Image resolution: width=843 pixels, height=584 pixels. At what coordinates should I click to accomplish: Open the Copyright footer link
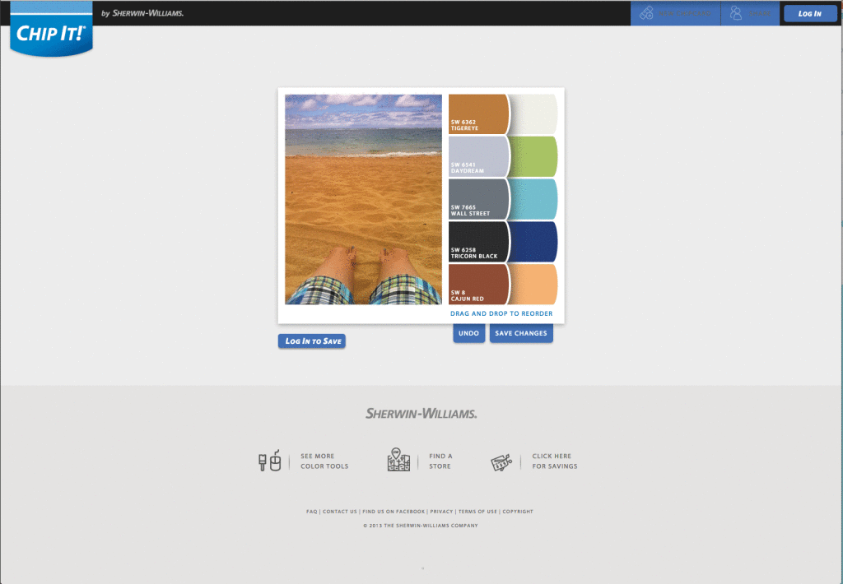518,512
